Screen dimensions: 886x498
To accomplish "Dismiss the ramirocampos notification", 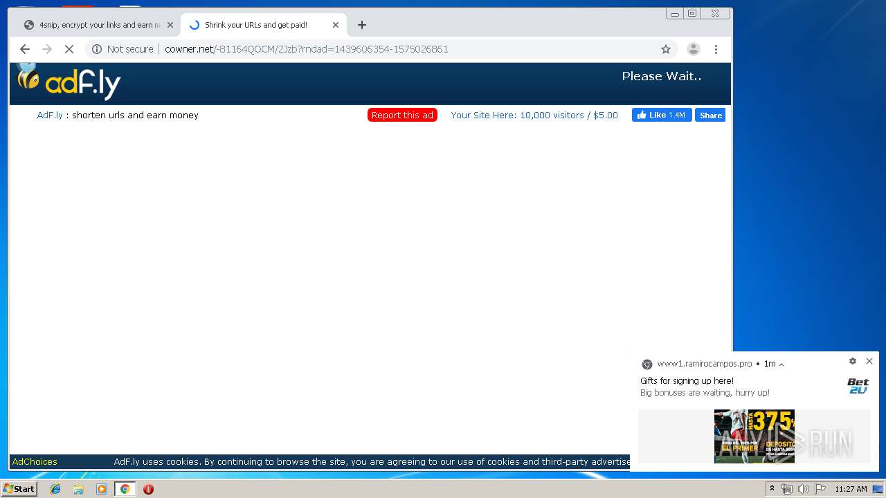I will coord(869,361).
